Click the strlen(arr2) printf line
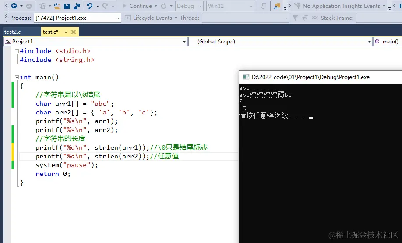 [107, 156]
